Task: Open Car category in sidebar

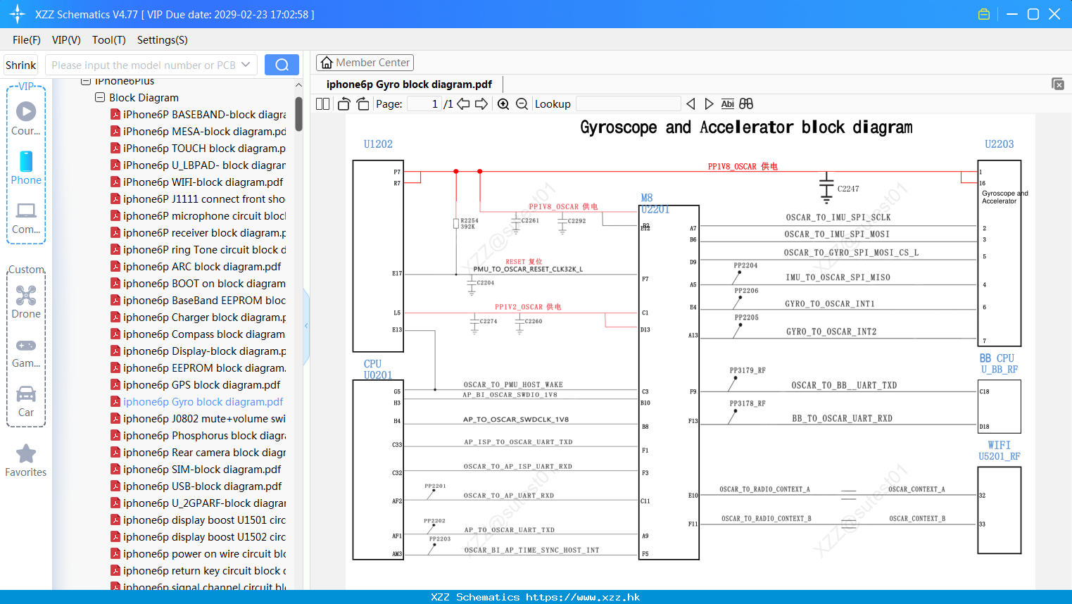Action: click(x=26, y=401)
